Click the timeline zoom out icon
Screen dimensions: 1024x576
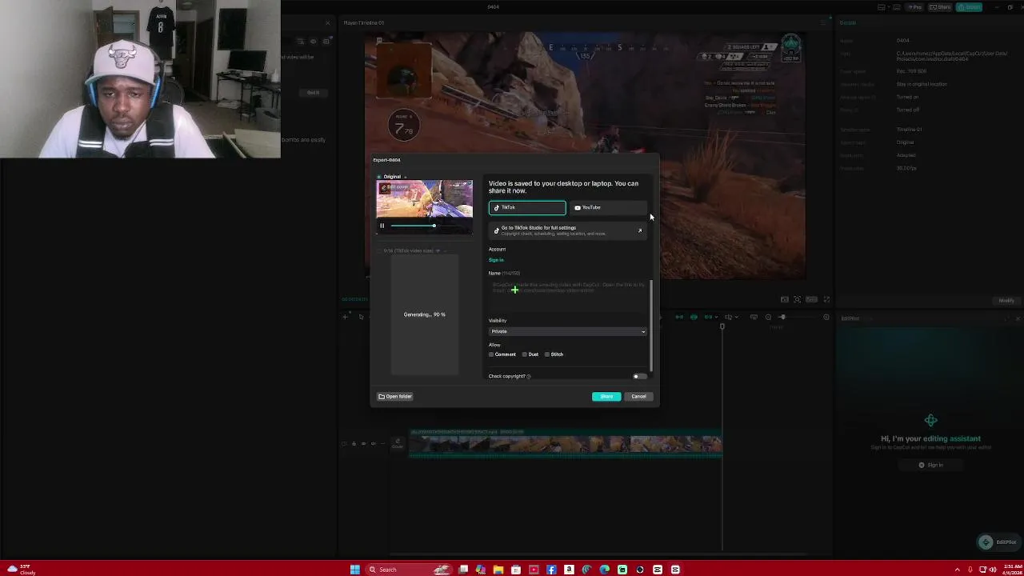768,318
